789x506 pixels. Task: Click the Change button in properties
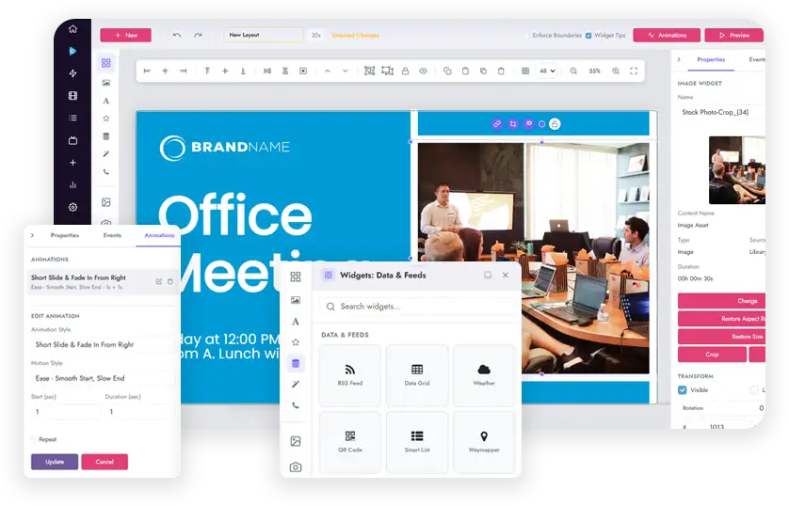tap(721, 301)
